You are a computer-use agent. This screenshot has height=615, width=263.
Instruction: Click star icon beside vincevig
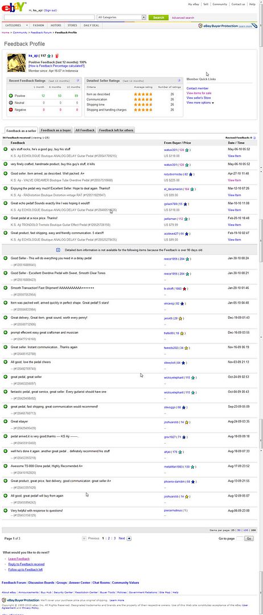coord(183,303)
